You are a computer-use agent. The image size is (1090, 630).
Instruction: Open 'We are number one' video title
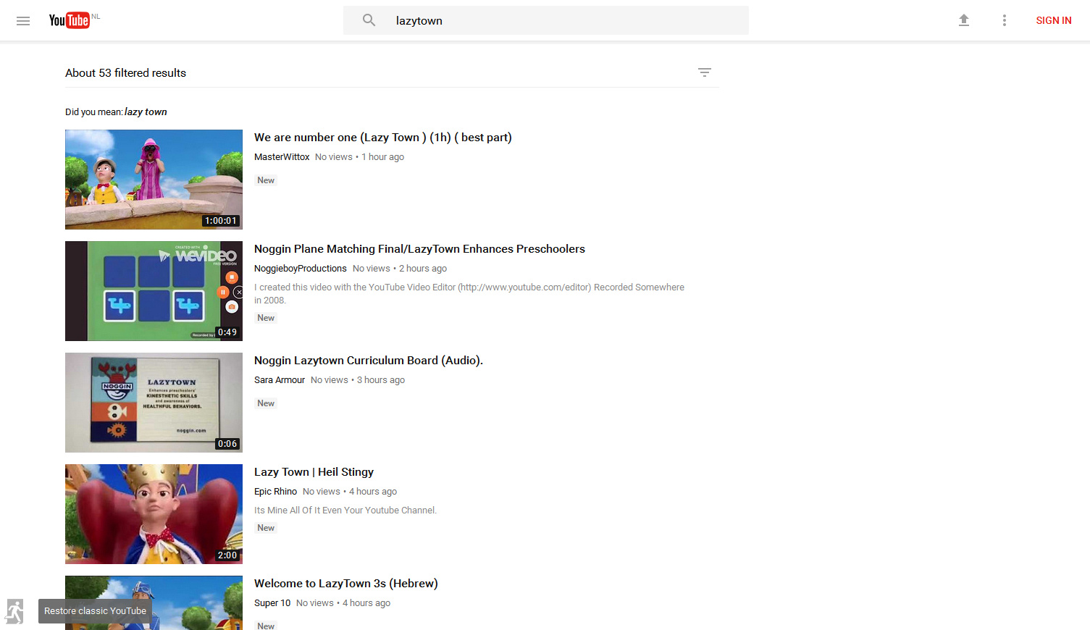pos(382,138)
